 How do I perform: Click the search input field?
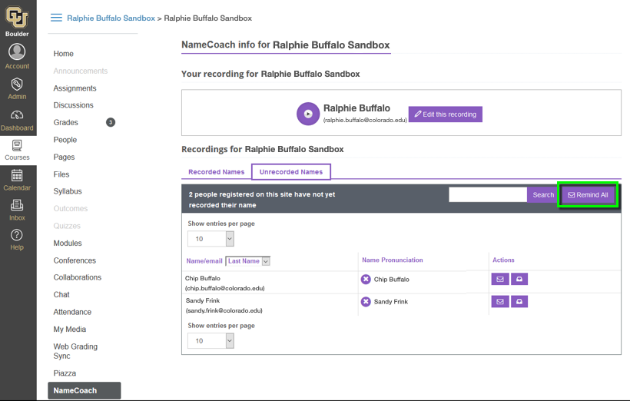(x=488, y=195)
